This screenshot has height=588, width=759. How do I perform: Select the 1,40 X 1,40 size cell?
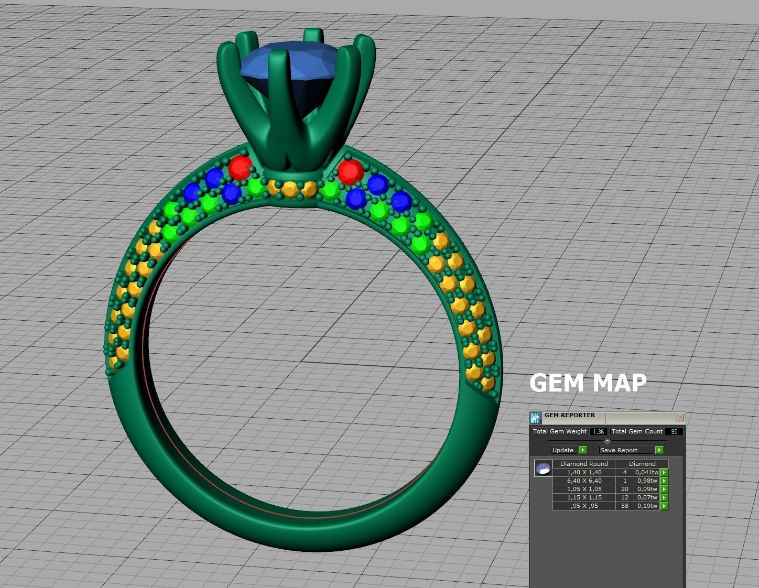pos(584,472)
